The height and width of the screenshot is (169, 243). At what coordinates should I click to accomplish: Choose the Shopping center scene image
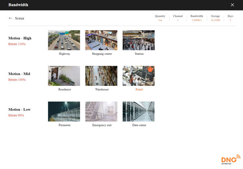click(101, 40)
